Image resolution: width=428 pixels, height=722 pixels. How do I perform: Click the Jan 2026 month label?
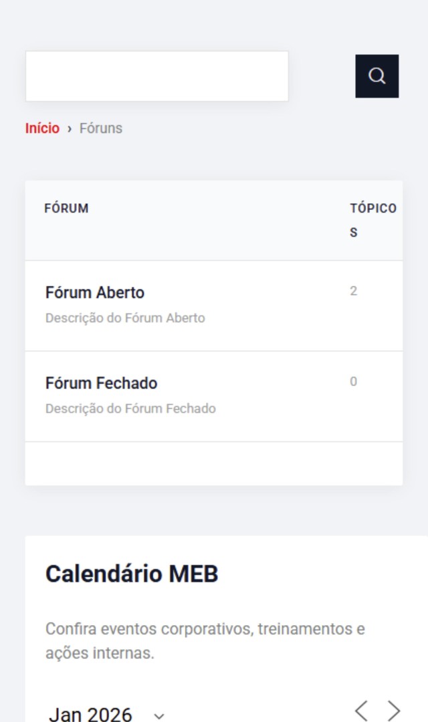tap(90, 714)
